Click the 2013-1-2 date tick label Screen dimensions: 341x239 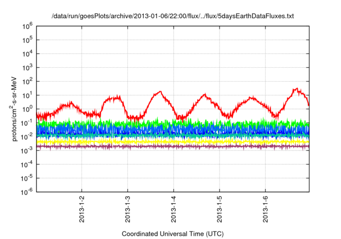tap(82, 209)
